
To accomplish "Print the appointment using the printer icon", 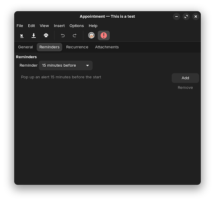I will point(46,36).
